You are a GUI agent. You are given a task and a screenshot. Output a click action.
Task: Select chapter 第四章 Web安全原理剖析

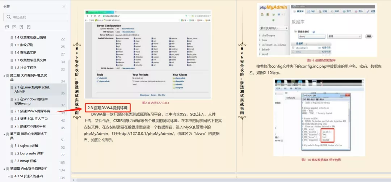click(x=29, y=169)
